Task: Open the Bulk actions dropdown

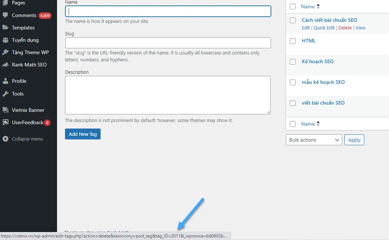Action: (313, 140)
